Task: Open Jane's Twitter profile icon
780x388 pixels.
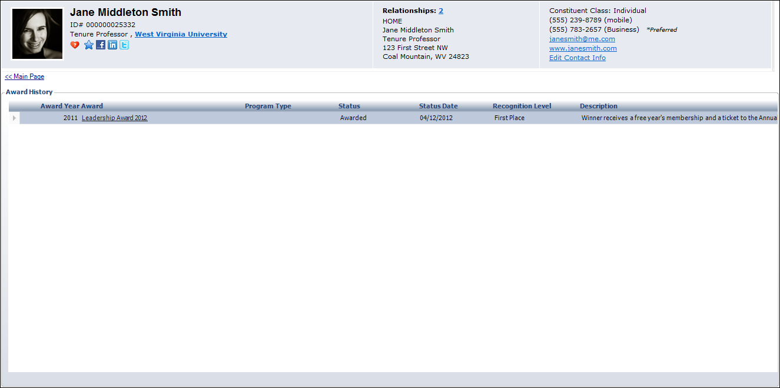Action: (x=124, y=45)
